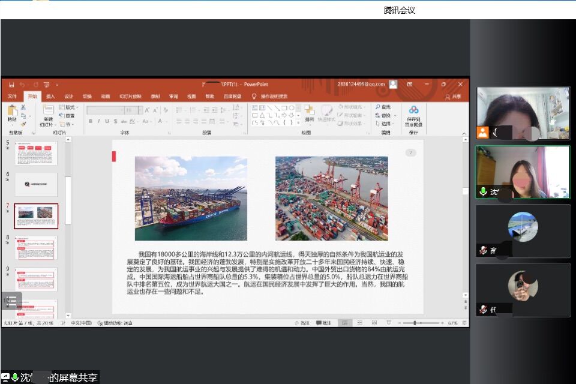Switch to slide sorter view icon
This screenshot has height=384, width=576.
(x=359, y=323)
